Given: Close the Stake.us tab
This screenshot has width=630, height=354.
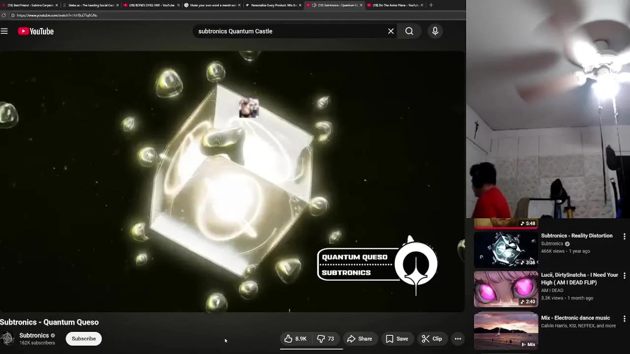Looking at the screenshot, I should click(x=118, y=5).
